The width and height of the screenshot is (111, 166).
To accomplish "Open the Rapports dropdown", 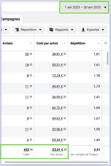I will [x=62, y=30].
